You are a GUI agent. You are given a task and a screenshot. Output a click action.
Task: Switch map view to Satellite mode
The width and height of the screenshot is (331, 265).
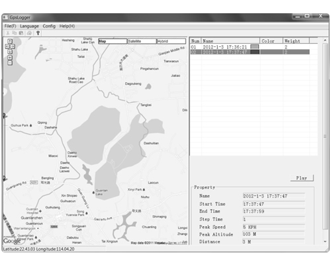pyautogui.click(x=142, y=41)
